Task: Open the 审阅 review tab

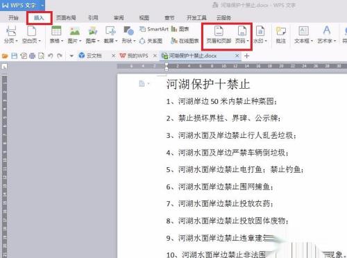Action: (119, 18)
